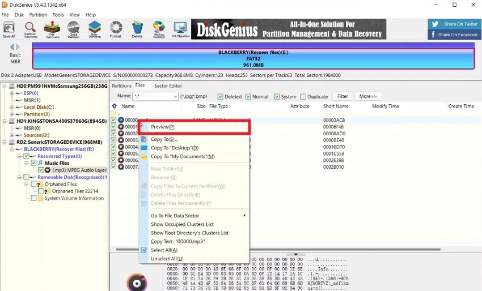Click the HD0 Samsung disk drive icon
This screenshot has width=482, height=291.
(x=12, y=86)
